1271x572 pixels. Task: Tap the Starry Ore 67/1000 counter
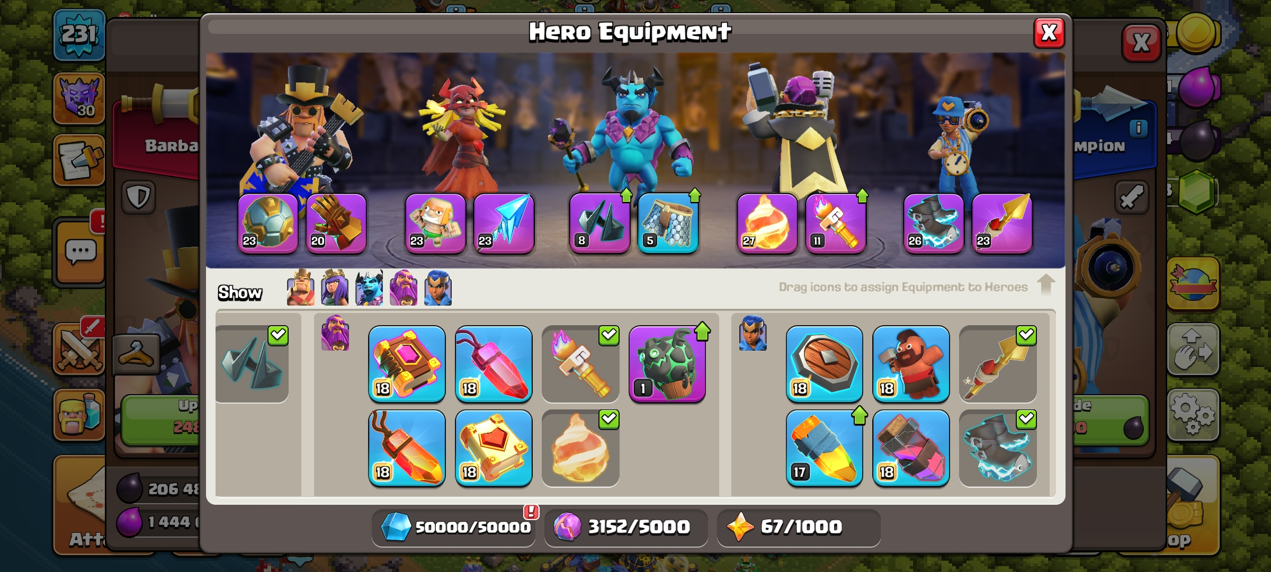pyautogui.click(x=799, y=527)
